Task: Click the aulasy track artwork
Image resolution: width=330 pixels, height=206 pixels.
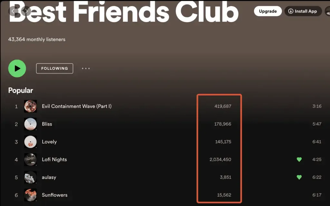Action: [x=30, y=177]
